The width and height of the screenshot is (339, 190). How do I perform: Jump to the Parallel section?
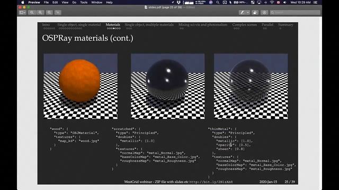(267, 25)
